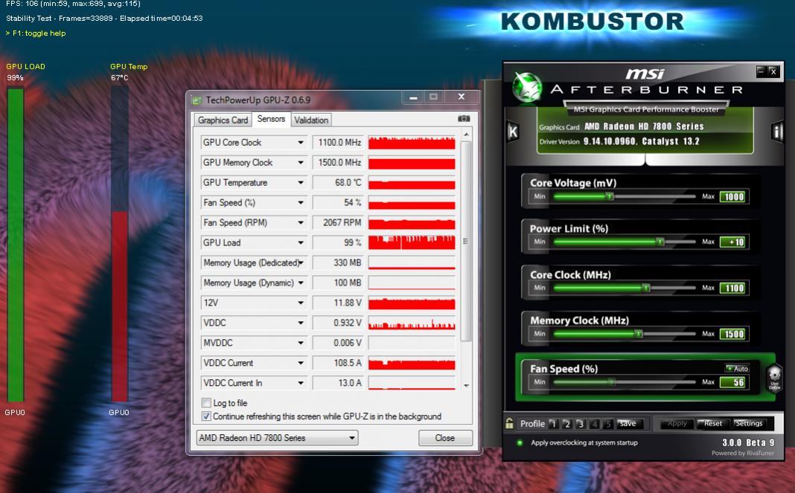
Task: Click the Power Limit value field +10
Action: point(732,242)
